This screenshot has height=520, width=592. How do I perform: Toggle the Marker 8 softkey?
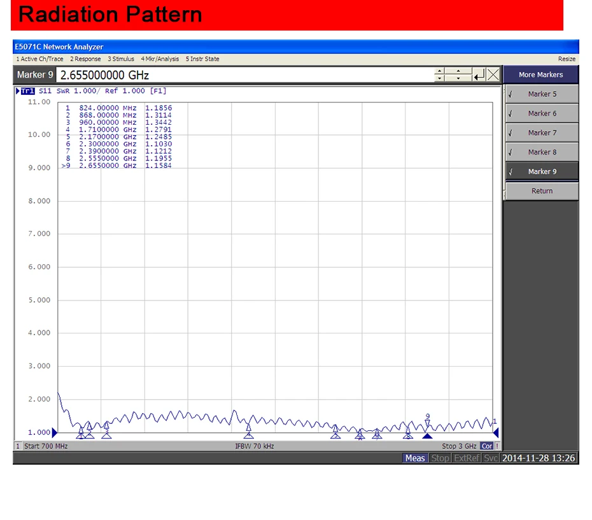click(542, 152)
